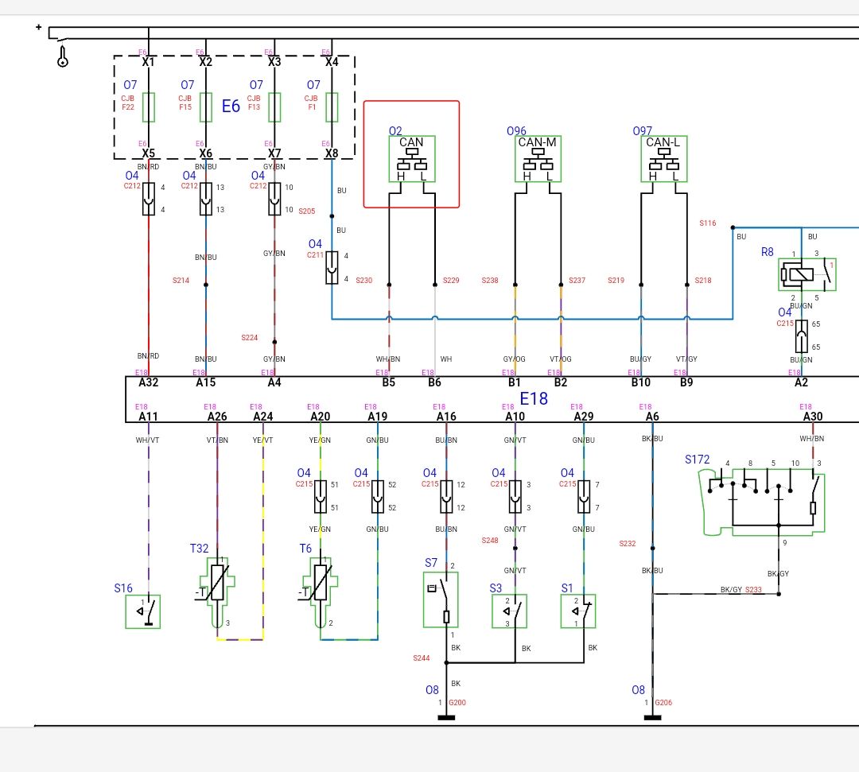
Task: Click the 096 reference above CAN-M
Action: (517, 131)
